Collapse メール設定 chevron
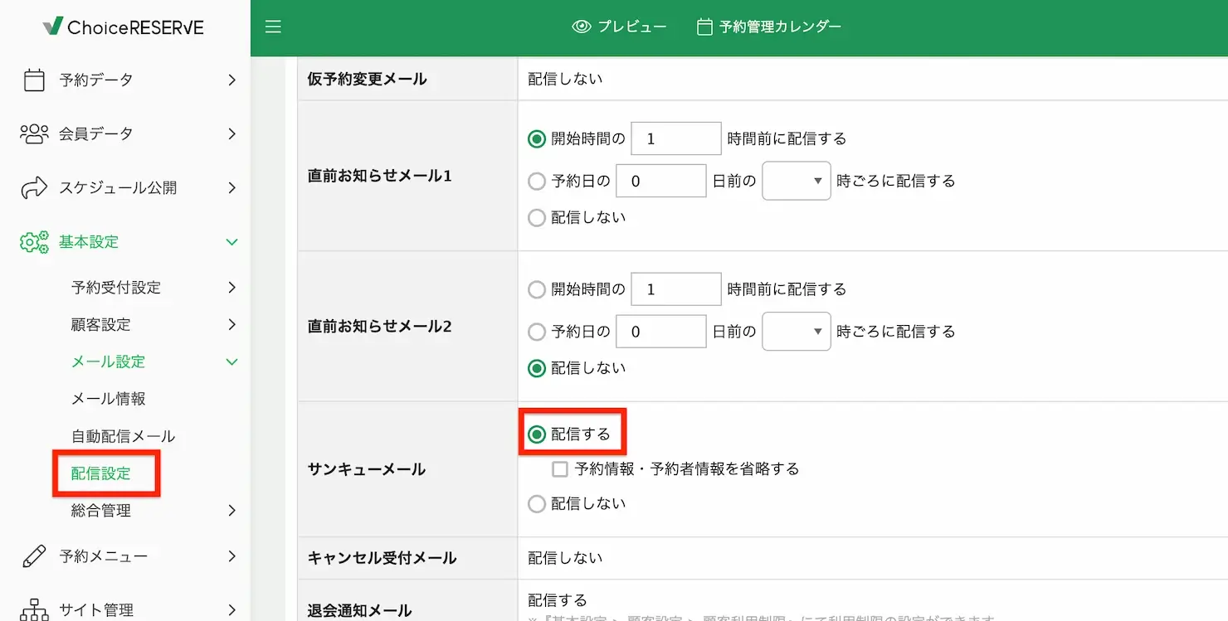The height and width of the screenshot is (621, 1228). pos(231,361)
